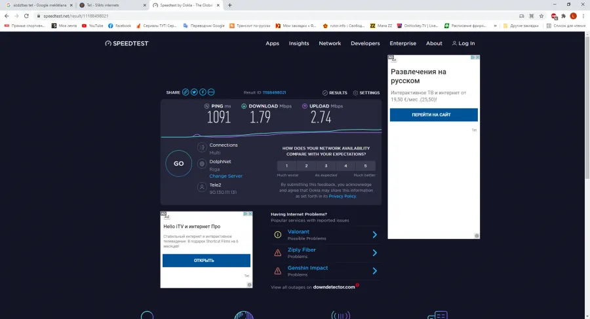The image size is (590, 319).
Task: Rate network availability 4
Action: pos(345,166)
